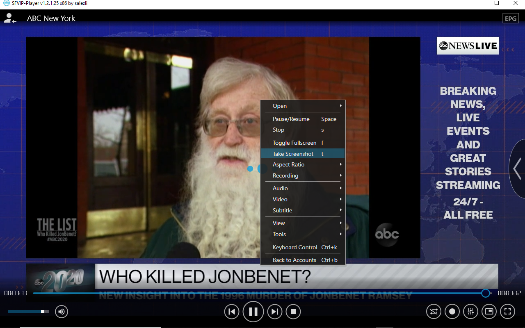Enter fullscreen using bottom-right icon
The height and width of the screenshot is (328, 525).
(508, 312)
